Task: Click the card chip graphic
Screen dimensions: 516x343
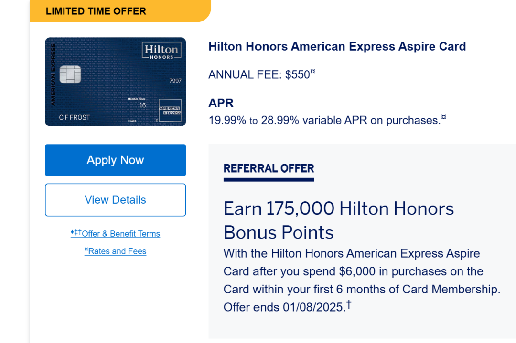Action: point(70,74)
